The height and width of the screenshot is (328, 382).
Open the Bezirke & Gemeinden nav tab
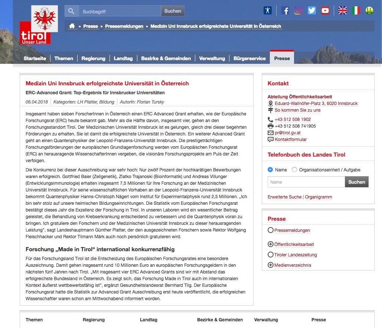click(166, 59)
